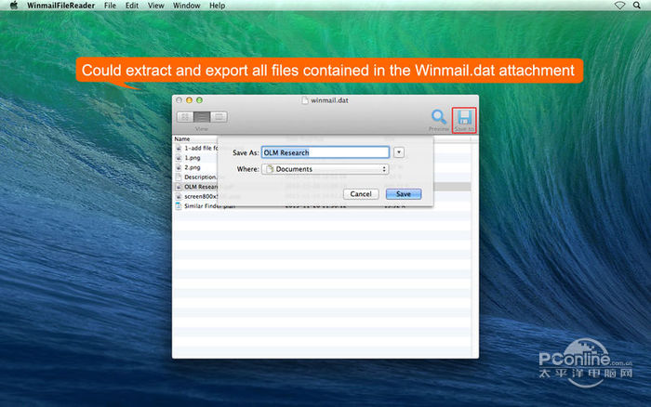Switch to list view mode
The height and width of the screenshot is (407, 651).
pyautogui.click(x=202, y=117)
